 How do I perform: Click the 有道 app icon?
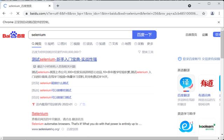pos(207,83)
